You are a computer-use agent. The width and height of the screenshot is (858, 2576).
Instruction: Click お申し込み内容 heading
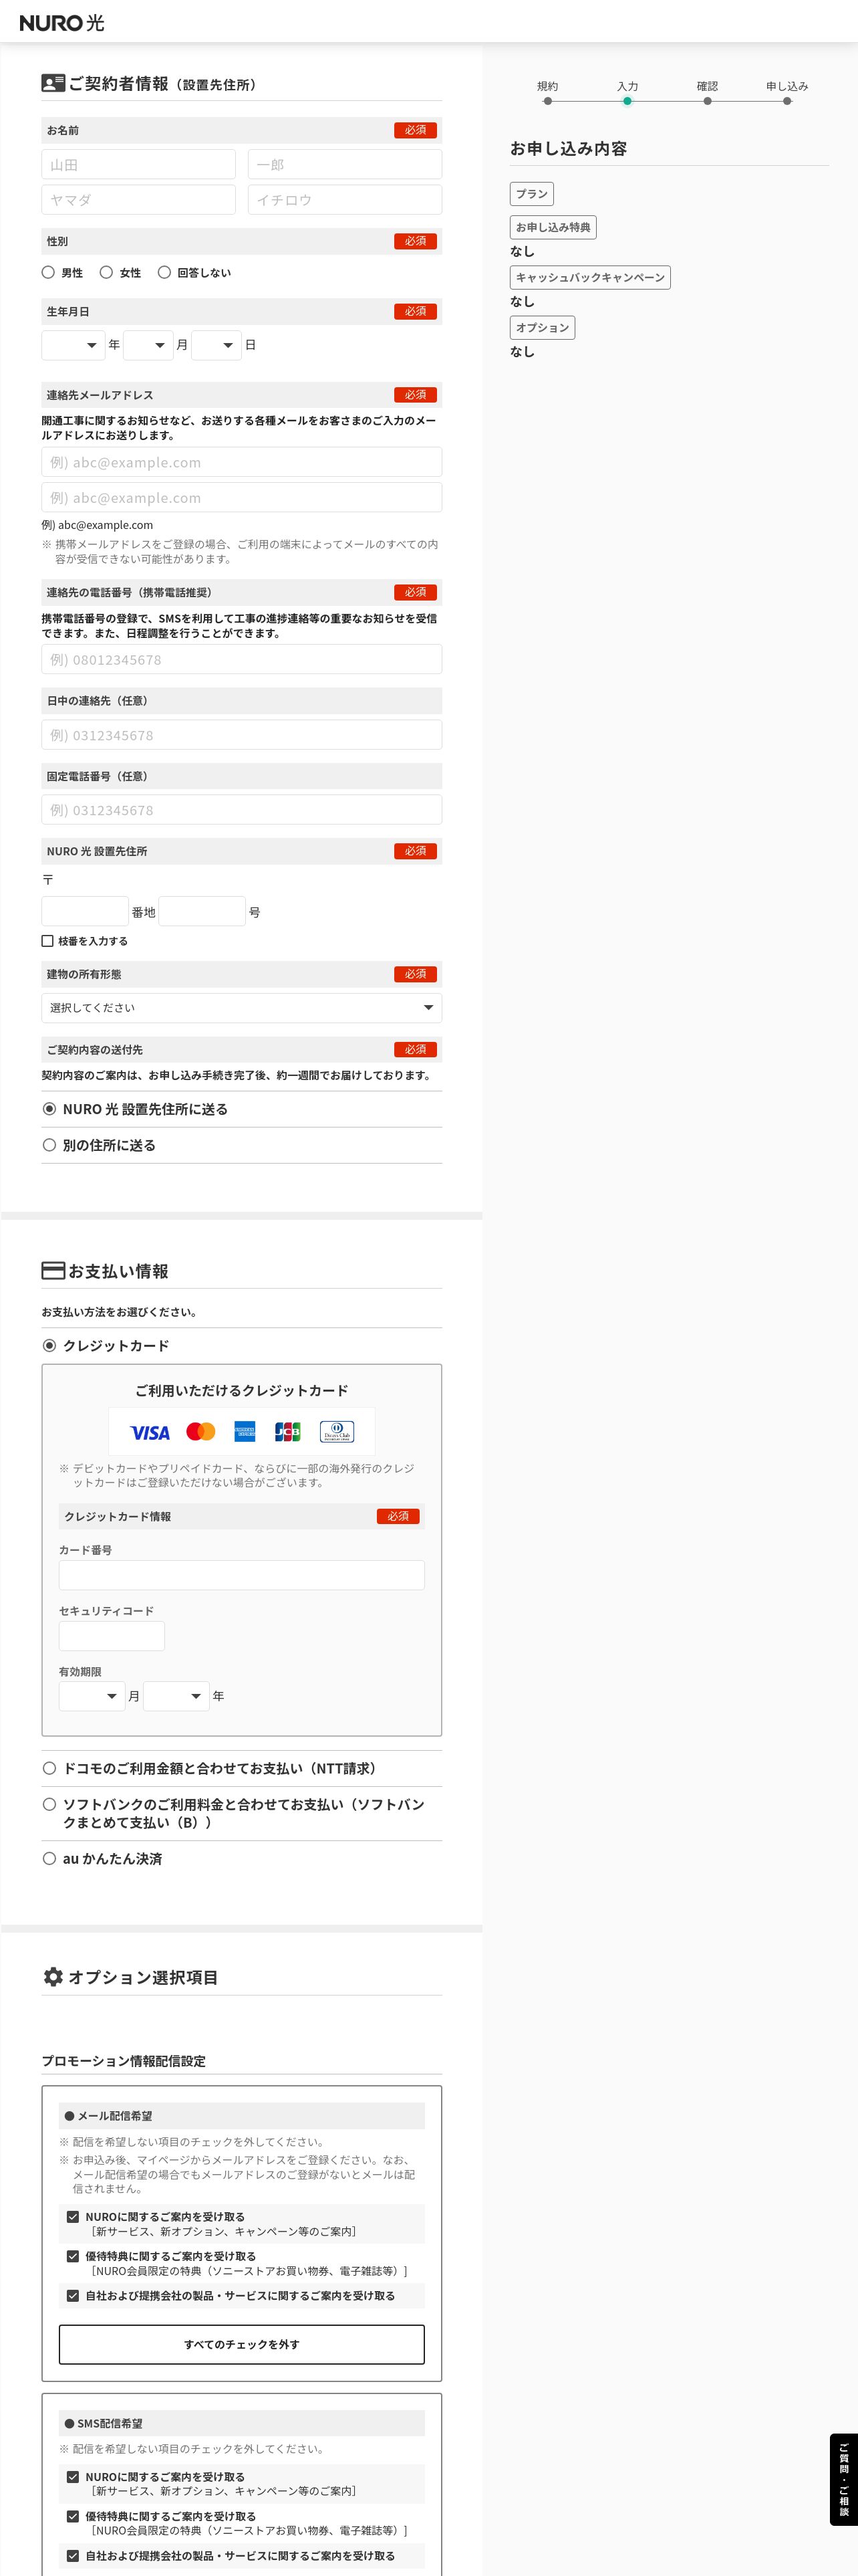pos(569,148)
